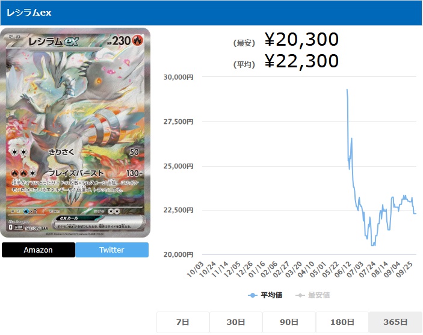Click the 06/12 date axis label
This screenshot has height=335, width=423.
click(x=342, y=269)
